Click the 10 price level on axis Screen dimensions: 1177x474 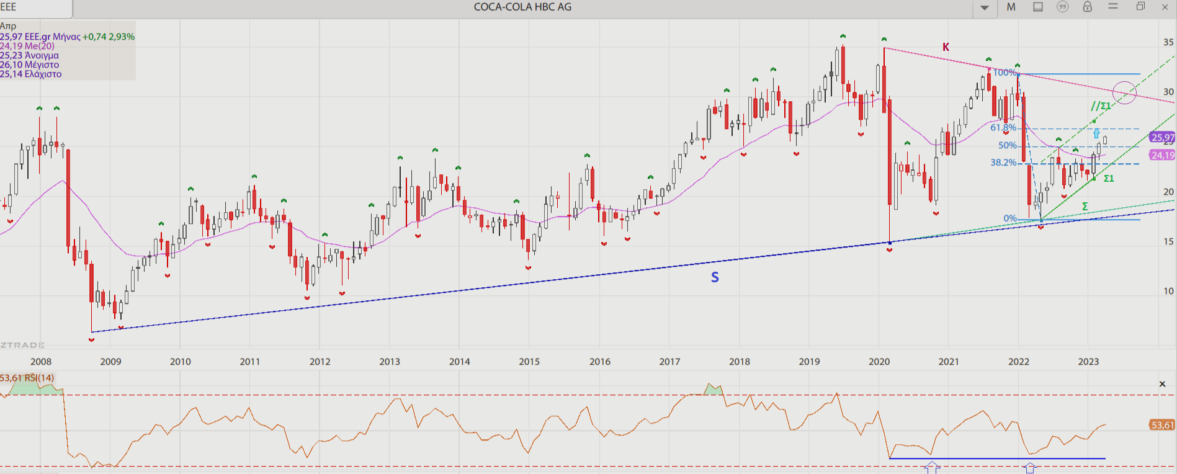[x=1168, y=291]
